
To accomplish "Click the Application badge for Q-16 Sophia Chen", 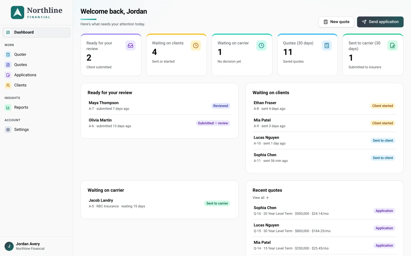I will [x=384, y=211].
